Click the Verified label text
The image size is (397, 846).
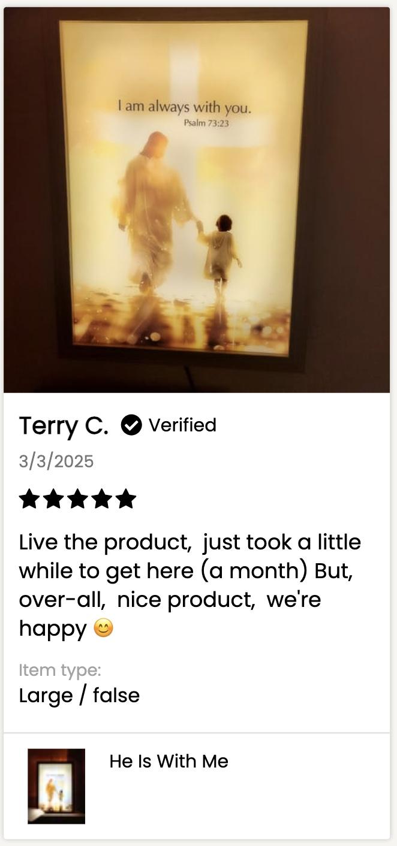pyautogui.click(x=182, y=425)
